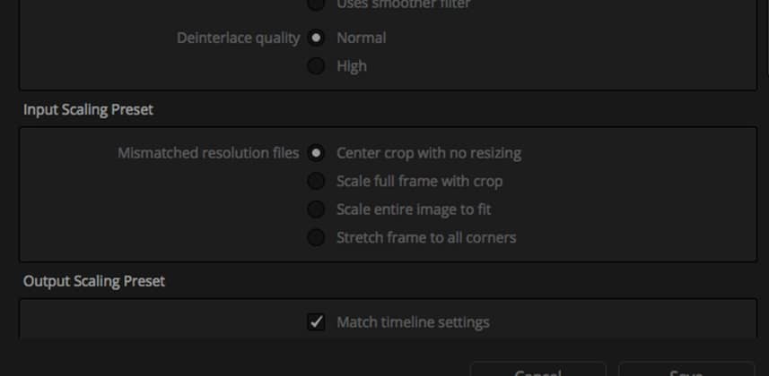Screen dimensions: 769x376
Task: Click the 'Scale full frame with crop' label text
Action: click(x=419, y=182)
